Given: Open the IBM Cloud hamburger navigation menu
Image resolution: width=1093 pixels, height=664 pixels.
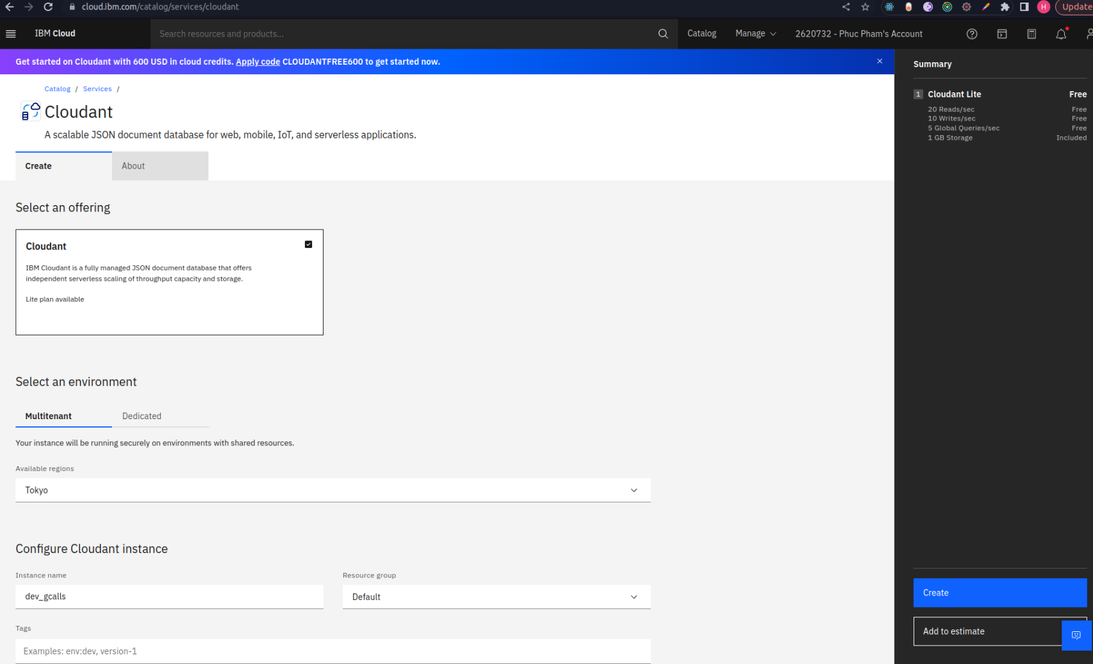Looking at the screenshot, I should pyautogui.click(x=11, y=34).
